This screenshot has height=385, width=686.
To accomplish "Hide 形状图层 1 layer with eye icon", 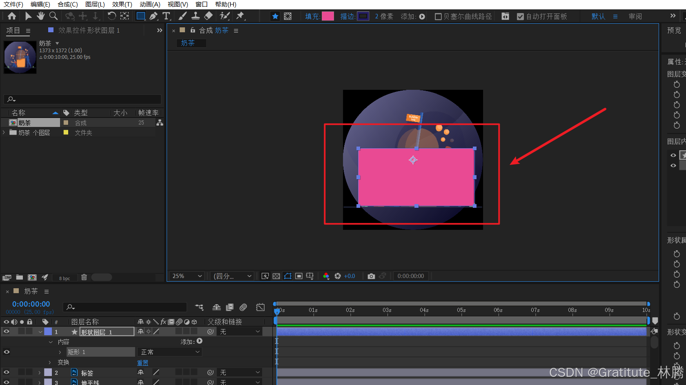I will [x=7, y=332].
